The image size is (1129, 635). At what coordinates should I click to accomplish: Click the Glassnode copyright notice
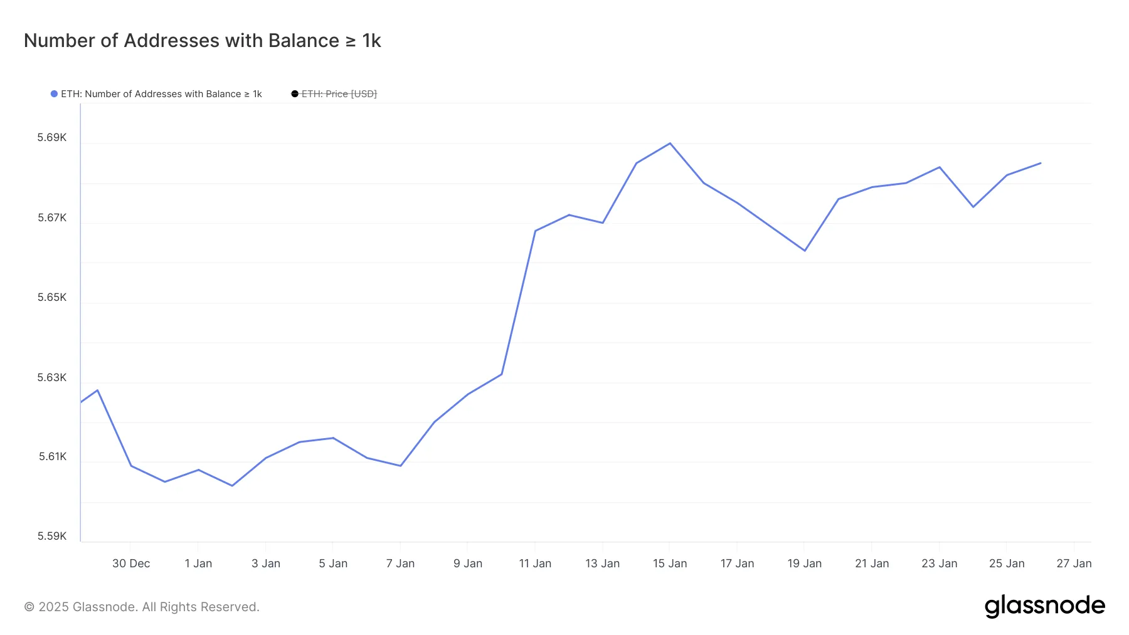pyautogui.click(x=142, y=607)
